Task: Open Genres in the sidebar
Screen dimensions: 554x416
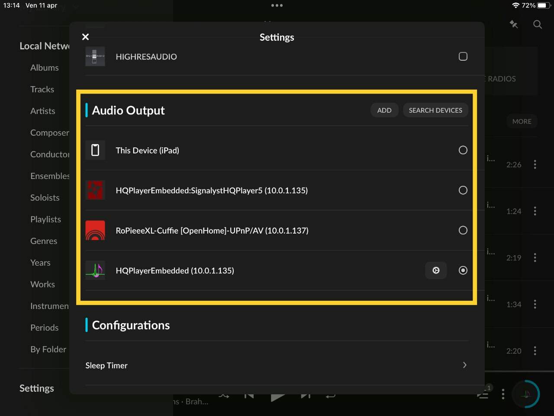Action: point(44,241)
